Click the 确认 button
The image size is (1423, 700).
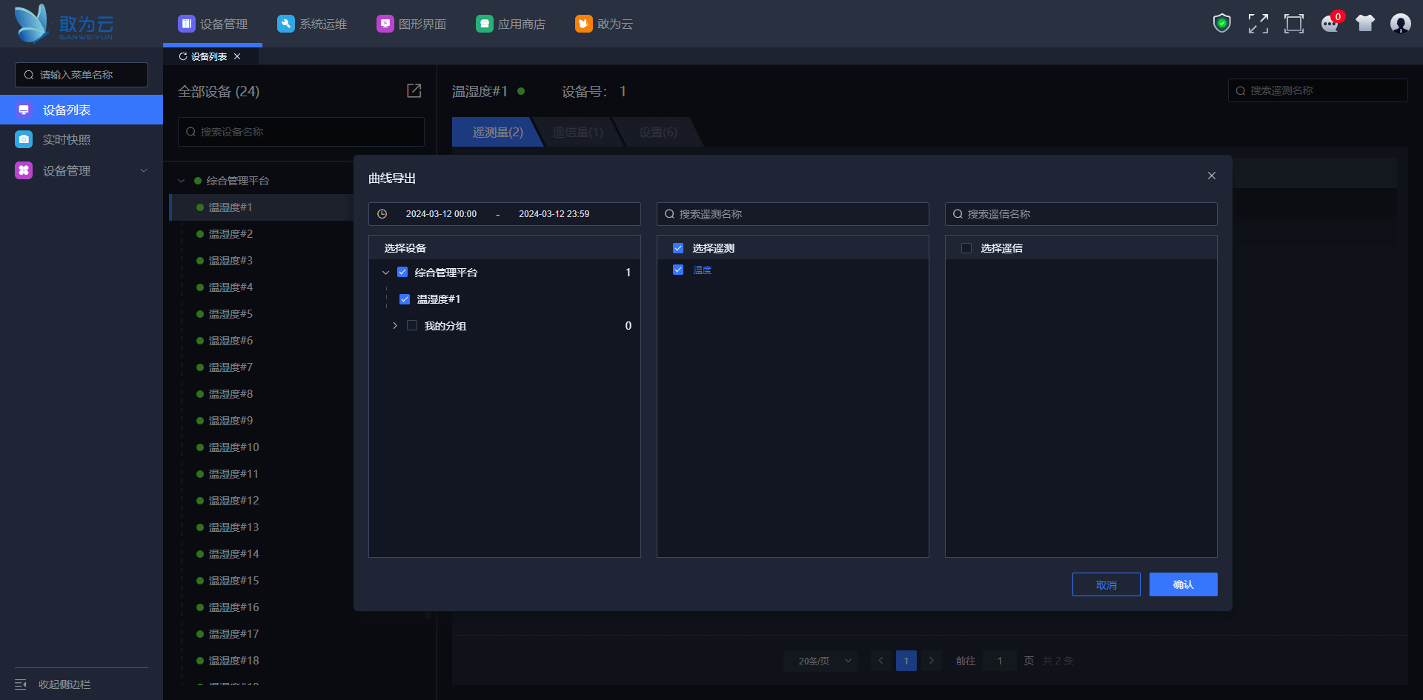click(x=1183, y=584)
